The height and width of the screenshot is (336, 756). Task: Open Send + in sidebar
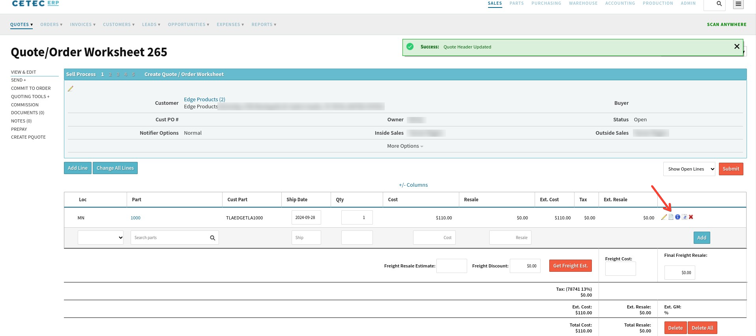pyautogui.click(x=19, y=80)
